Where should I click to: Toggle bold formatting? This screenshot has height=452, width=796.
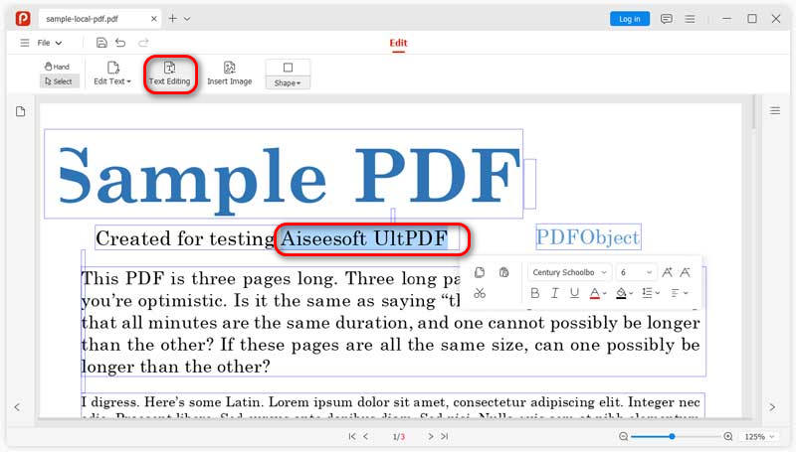click(x=534, y=293)
